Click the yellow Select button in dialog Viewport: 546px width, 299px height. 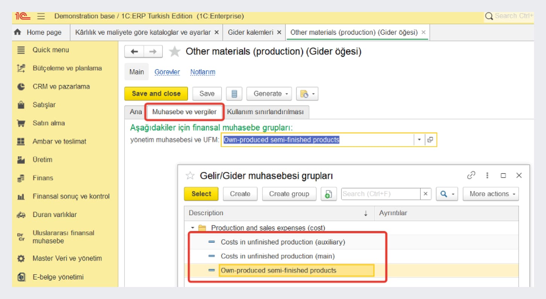point(201,194)
